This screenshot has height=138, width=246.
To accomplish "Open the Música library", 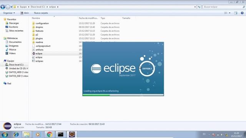I will point(12,49).
